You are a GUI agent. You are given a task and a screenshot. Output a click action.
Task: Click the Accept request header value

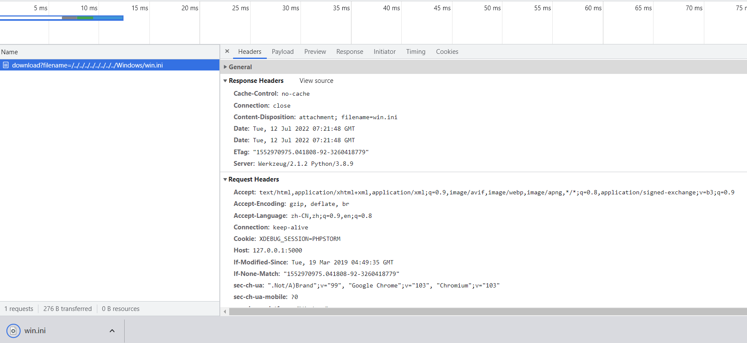tap(497, 193)
